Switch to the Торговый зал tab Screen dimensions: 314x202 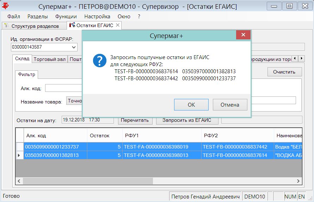(50, 59)
